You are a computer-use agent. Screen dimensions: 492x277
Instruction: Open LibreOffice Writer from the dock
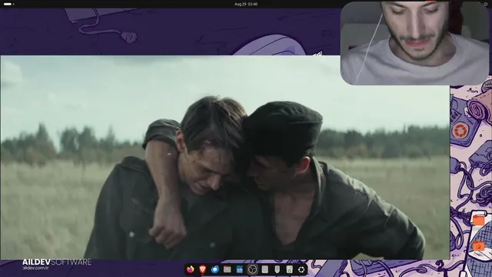(x=240, y=269)
